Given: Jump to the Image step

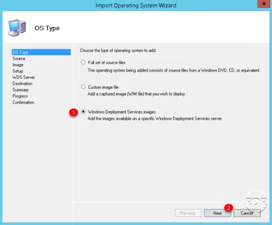Looking at the screenshot, I should point(18,65).
